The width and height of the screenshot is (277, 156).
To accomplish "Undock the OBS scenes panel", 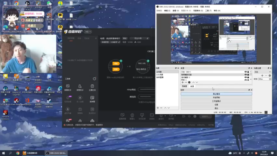I will tap(176, 68).
